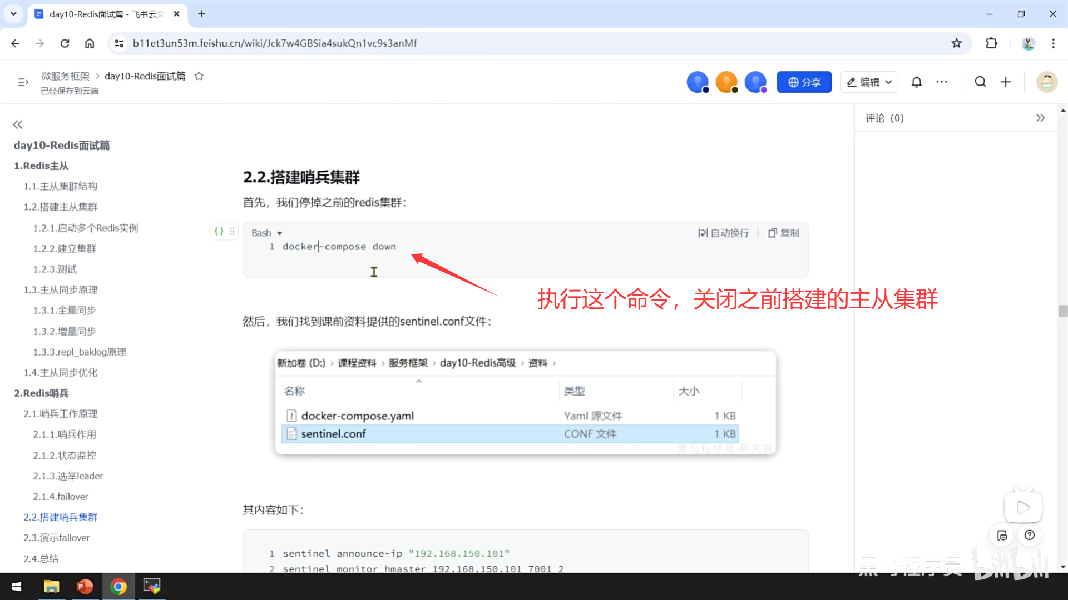
Task: Click the plus icon to create new
Action: coord(1006,82)
